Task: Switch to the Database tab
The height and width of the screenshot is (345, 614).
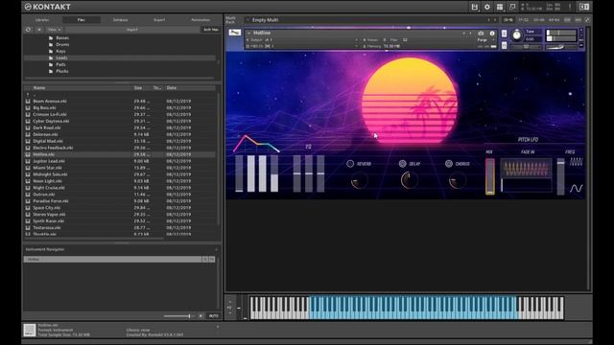Action: pos(120,20)
